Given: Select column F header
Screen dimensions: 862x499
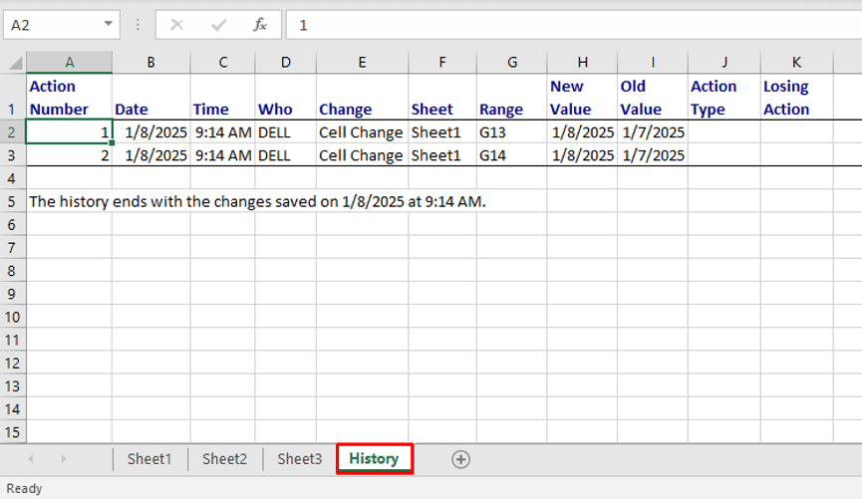Looking at the screenshot, I should point(442,63).
